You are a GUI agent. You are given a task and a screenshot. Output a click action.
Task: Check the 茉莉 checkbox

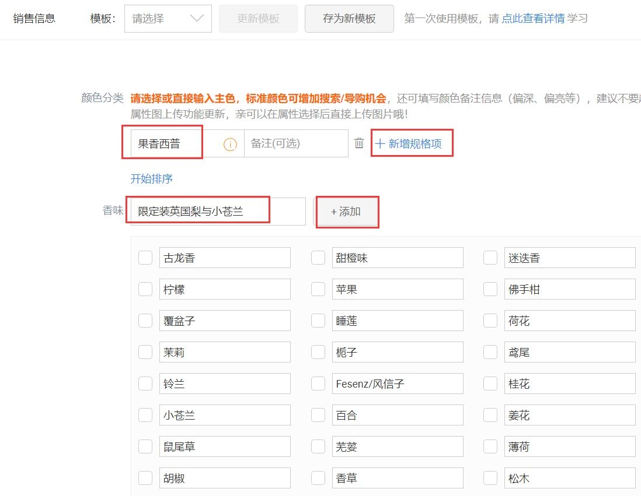[x=145, y=352]
